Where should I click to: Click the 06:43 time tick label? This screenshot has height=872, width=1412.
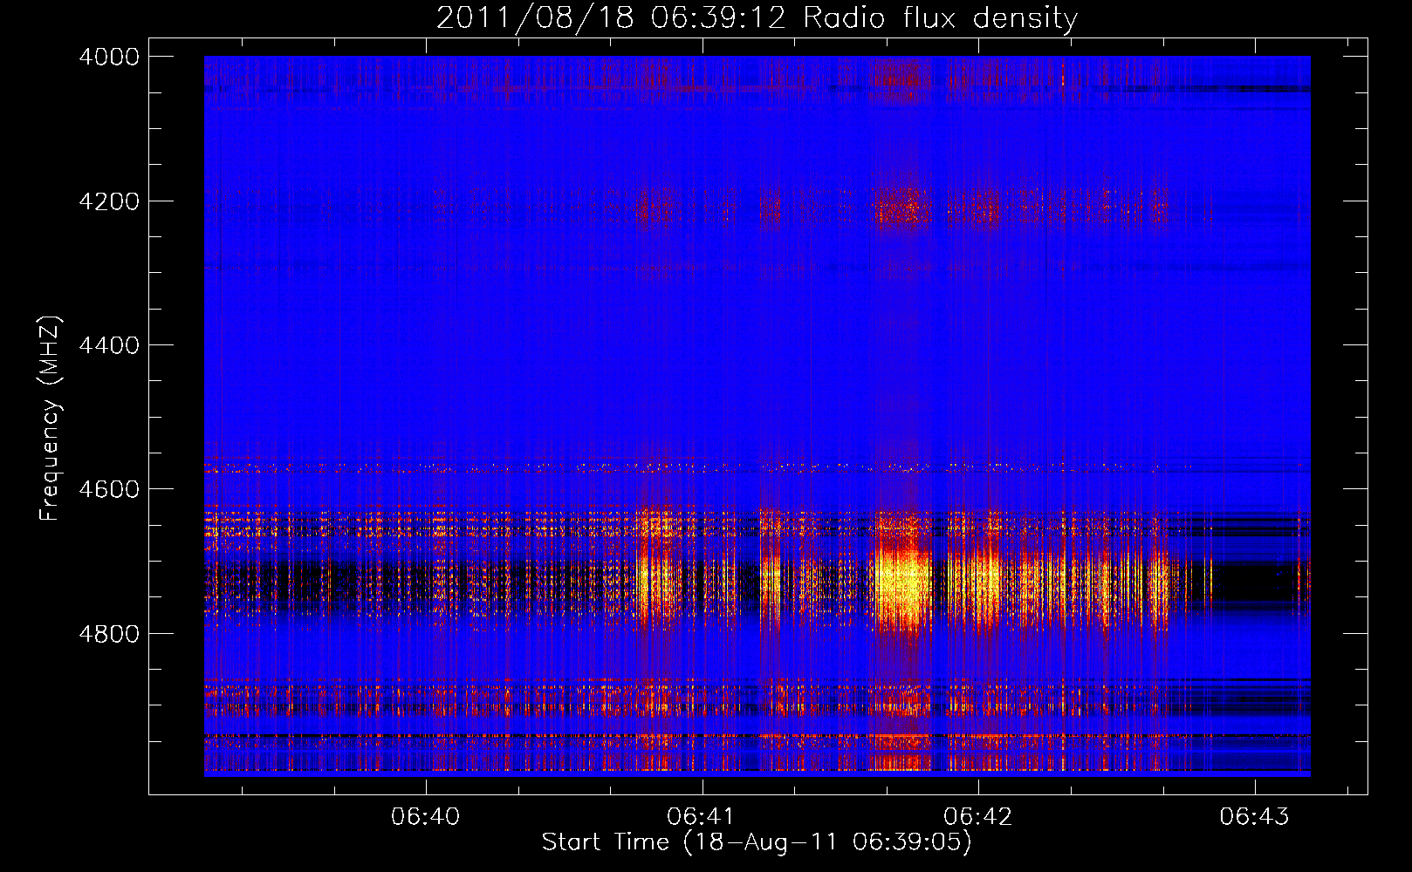(1254, 817)
